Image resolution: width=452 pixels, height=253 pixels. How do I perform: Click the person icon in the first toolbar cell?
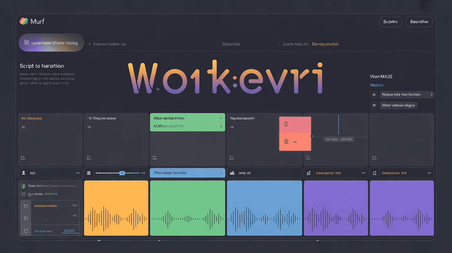pyautogui.click(x=23, y=173)
